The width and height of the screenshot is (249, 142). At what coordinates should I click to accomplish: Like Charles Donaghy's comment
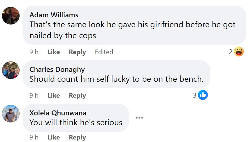click(x=54, y=95)
